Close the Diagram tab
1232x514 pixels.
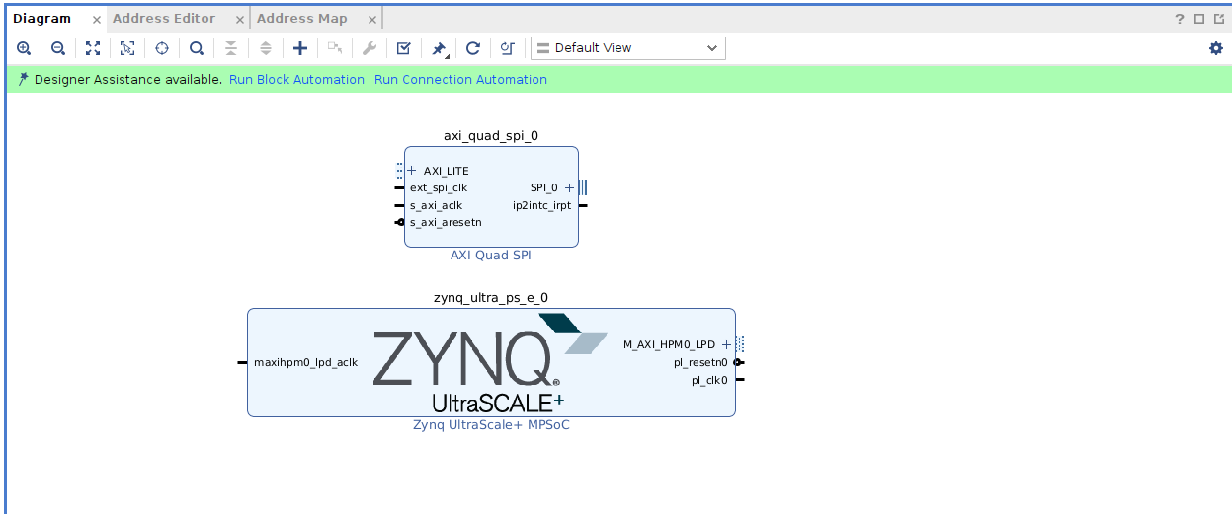click(x=96, y=20)
